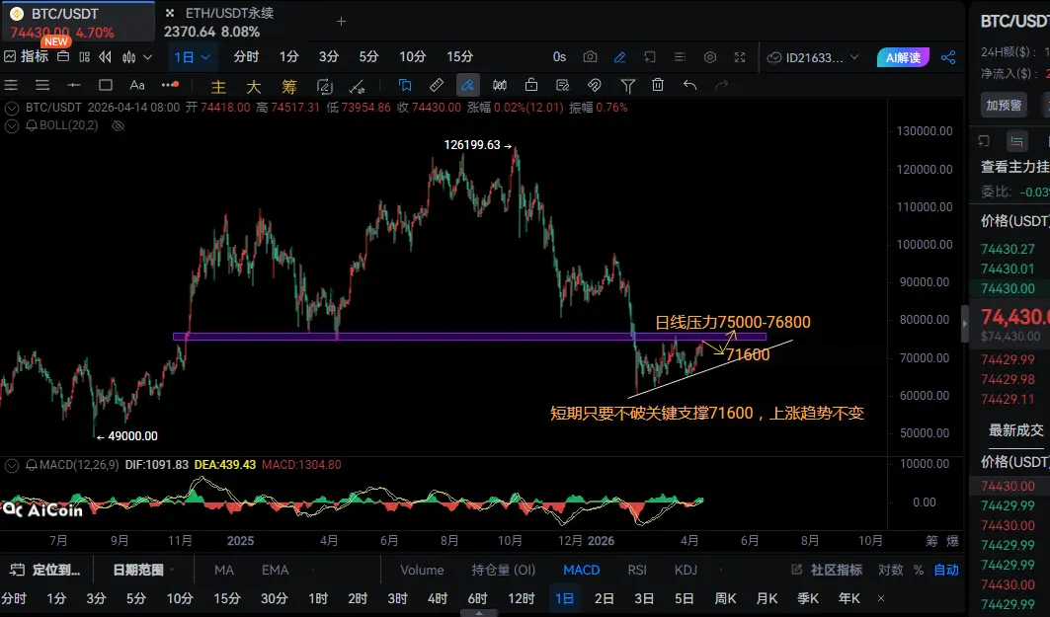
Task: Select the 周K interval bottom bar
Action: (x=725, y=598)
